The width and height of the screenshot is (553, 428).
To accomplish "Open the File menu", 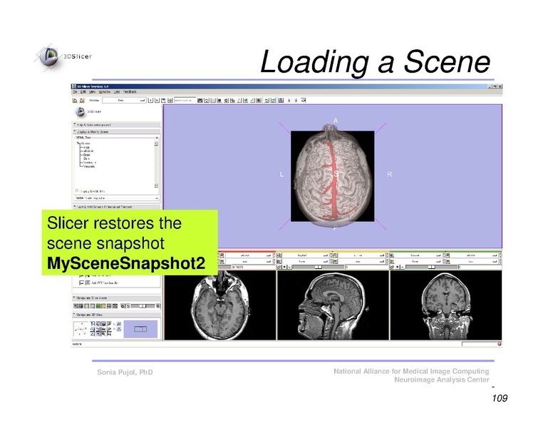I will point(74,92).
